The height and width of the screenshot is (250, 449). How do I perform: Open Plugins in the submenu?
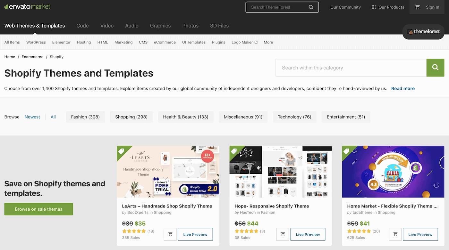pyautogui.click(x=219, y=42)
